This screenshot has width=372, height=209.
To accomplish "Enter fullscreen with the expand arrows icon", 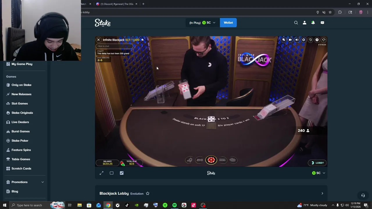I will coord(101,173).
